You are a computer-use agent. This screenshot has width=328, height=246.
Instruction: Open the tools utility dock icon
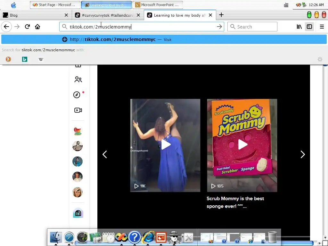click(188, 238)
